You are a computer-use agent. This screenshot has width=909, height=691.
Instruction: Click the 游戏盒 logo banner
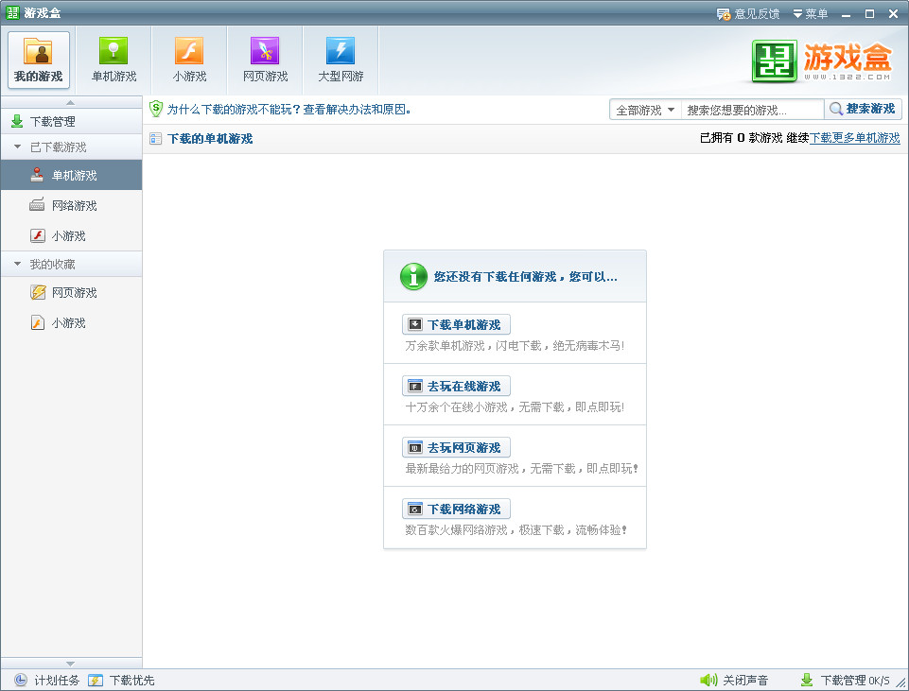(x=821, y=60)
